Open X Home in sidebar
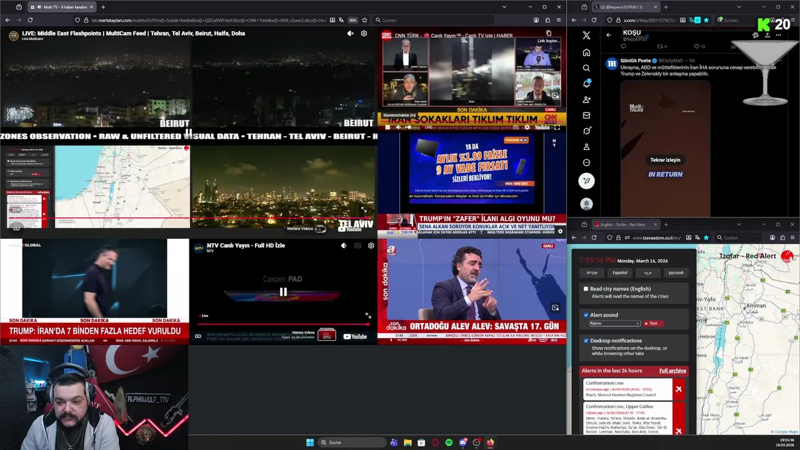This screenshot has height=450, width=800. coord(586,52)
